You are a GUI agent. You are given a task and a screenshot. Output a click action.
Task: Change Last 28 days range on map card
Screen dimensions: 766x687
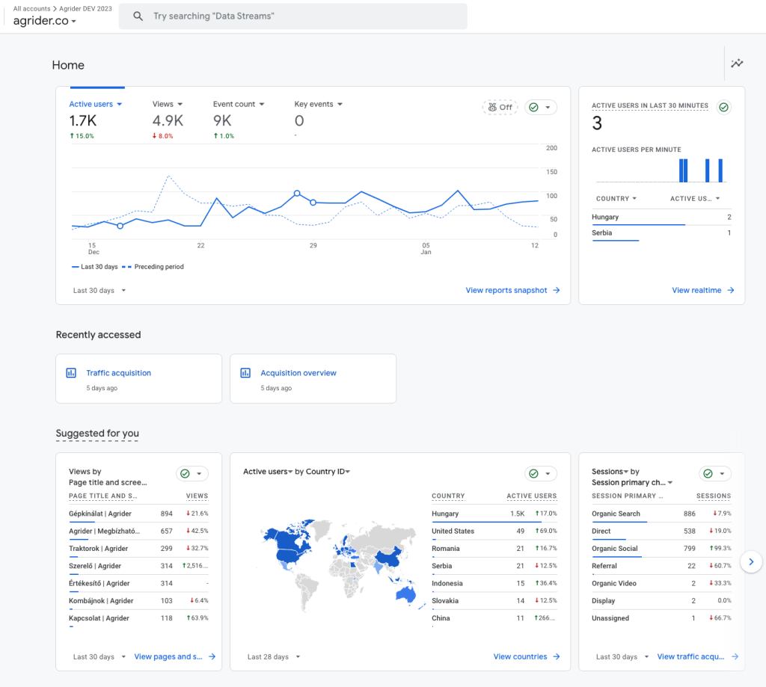pos(274,657)
